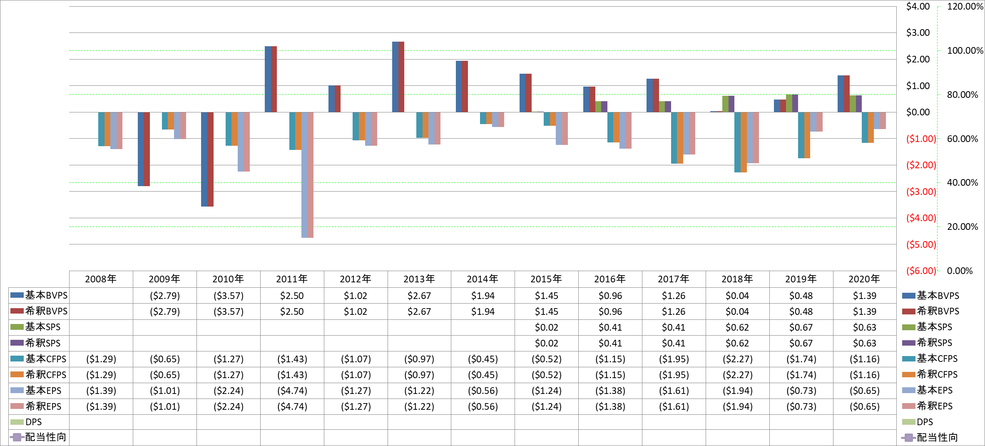Select the 80.00% secondary axis label
The image size is (985, 446).
point(963,95)
